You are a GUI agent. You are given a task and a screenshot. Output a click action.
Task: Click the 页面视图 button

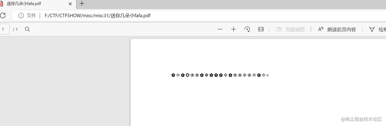290,30
